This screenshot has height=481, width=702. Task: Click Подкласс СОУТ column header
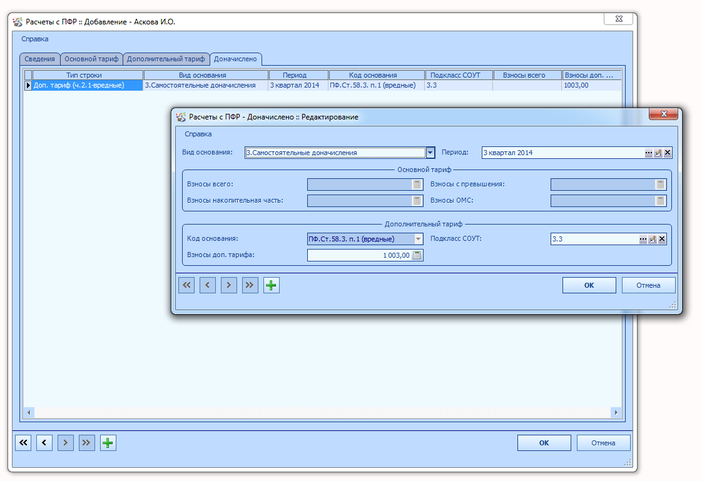(x=459, y=75)
